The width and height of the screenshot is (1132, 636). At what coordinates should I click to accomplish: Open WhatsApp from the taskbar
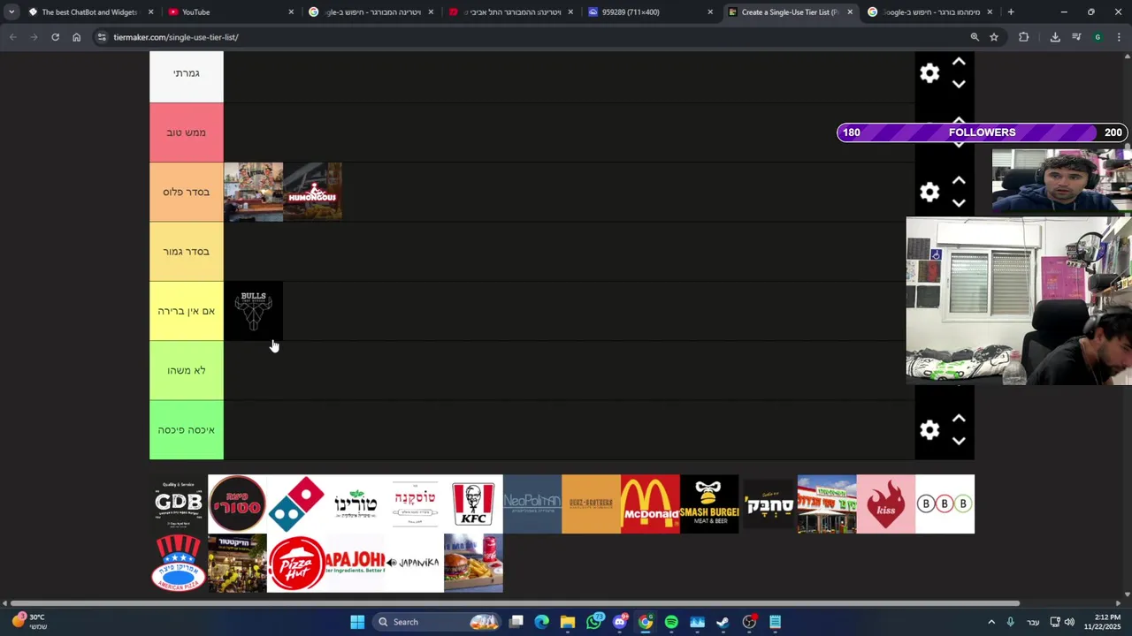click(x=594, y=622)
